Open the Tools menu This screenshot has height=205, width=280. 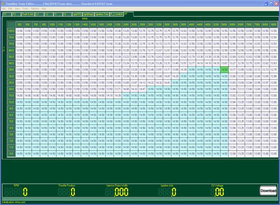point(25,8)
